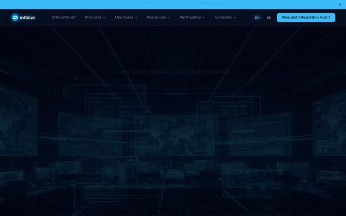Expand the Resources dropdown menu
This screenshot has width=346, height=216.
click(158, 17)
